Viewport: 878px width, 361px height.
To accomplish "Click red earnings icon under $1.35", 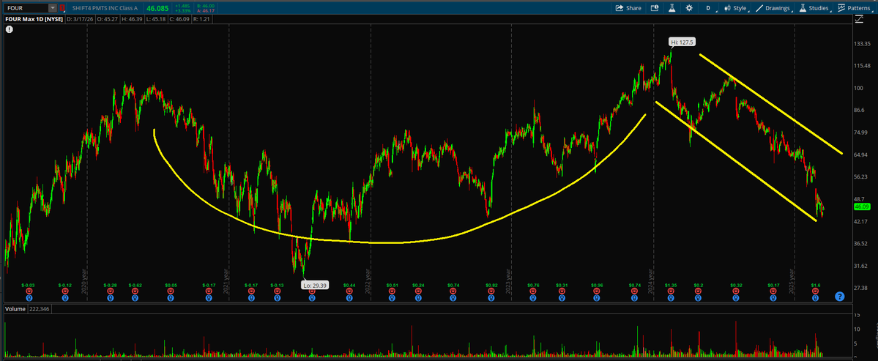I will coord(671,291).
